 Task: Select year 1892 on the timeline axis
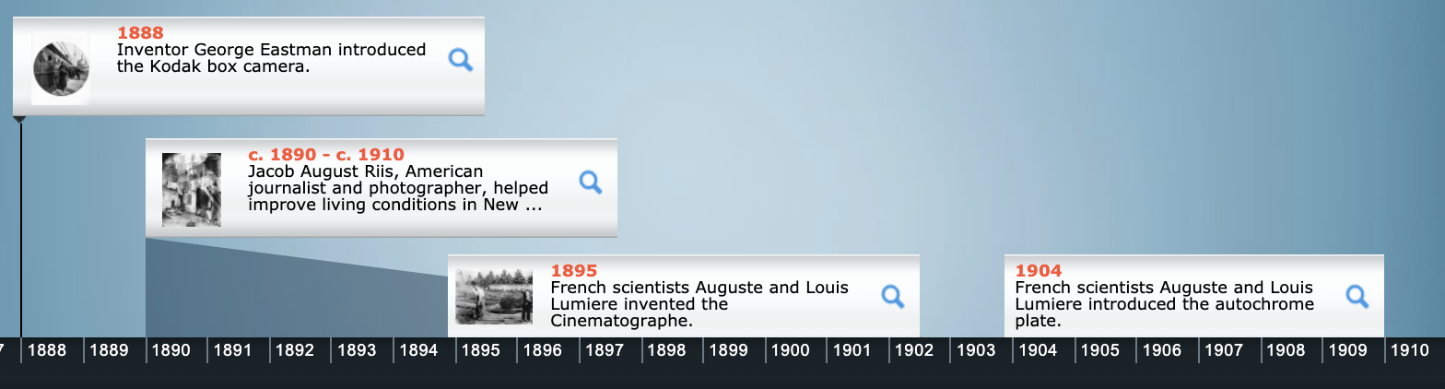(x=295, y=350)
